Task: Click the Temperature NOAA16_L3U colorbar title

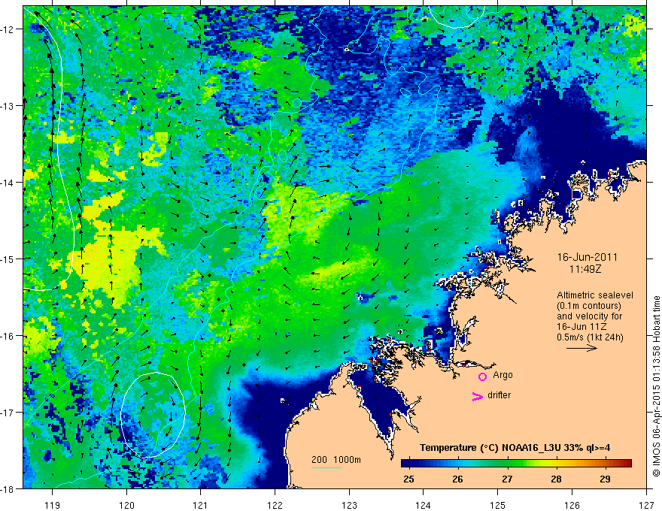Action: (x=515, y=448)
